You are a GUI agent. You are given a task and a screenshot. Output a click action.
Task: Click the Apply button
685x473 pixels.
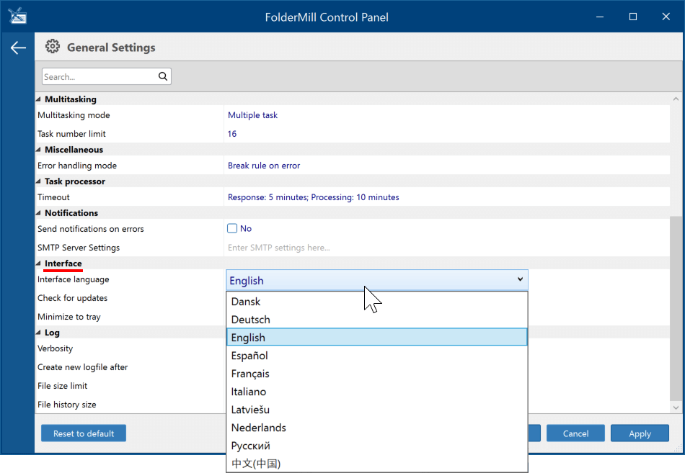(640, 433)
